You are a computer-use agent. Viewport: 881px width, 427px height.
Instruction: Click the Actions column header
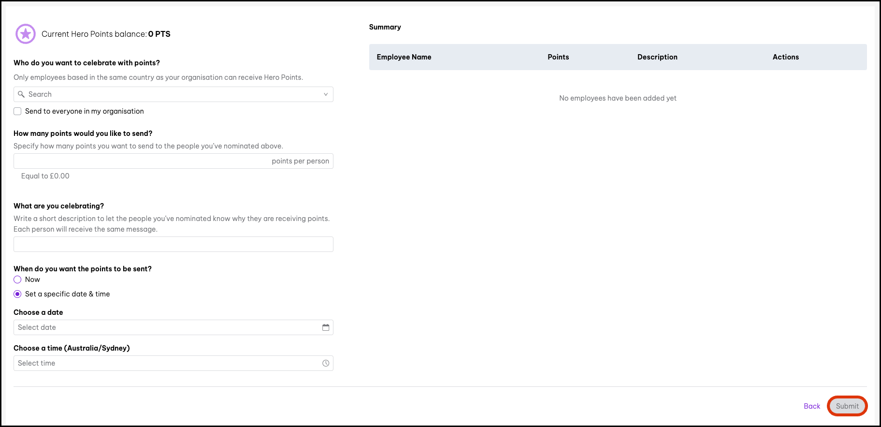[785, 57]
